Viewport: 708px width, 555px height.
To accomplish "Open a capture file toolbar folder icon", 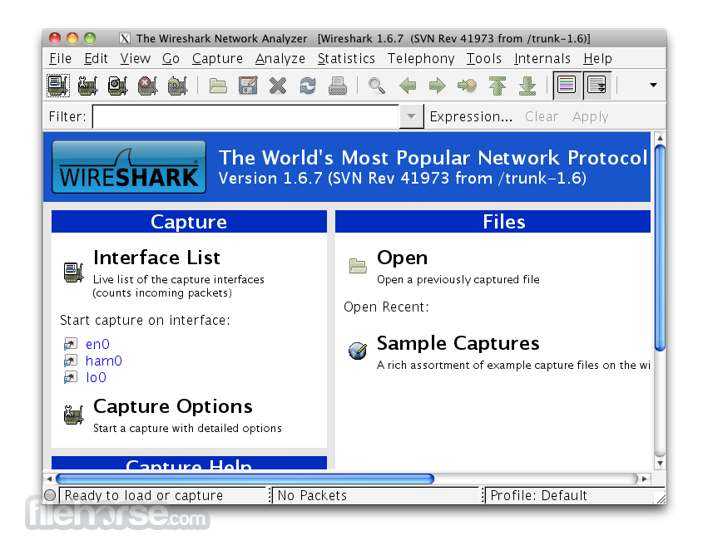I will [218, 86].
